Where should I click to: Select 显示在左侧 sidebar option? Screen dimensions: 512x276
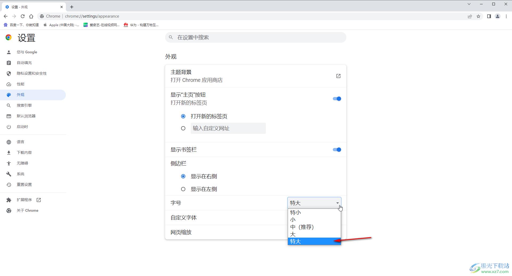click(183, 189)
